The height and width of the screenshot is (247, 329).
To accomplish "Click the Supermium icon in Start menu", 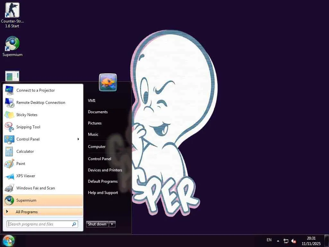I will coord(9,200).
